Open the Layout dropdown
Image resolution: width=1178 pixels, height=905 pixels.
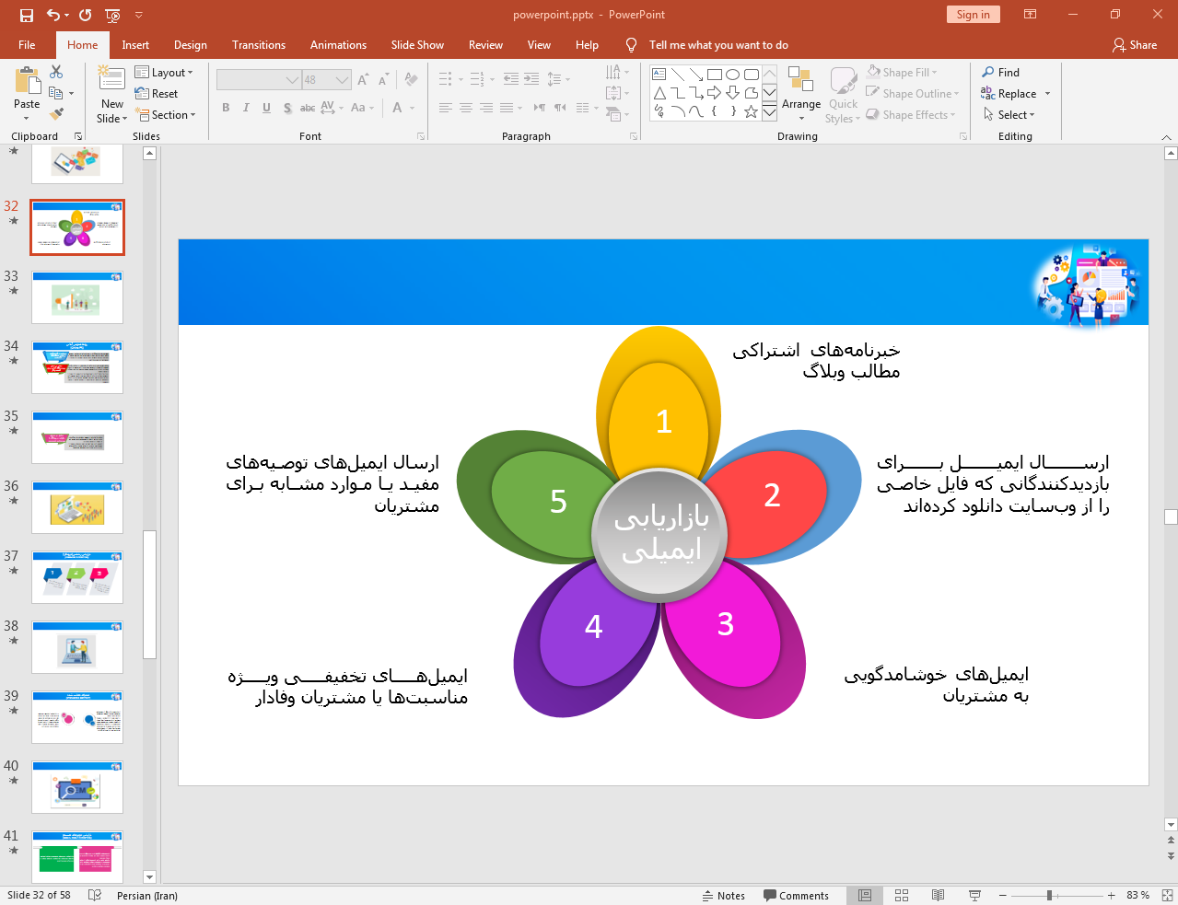pos(164,73)
